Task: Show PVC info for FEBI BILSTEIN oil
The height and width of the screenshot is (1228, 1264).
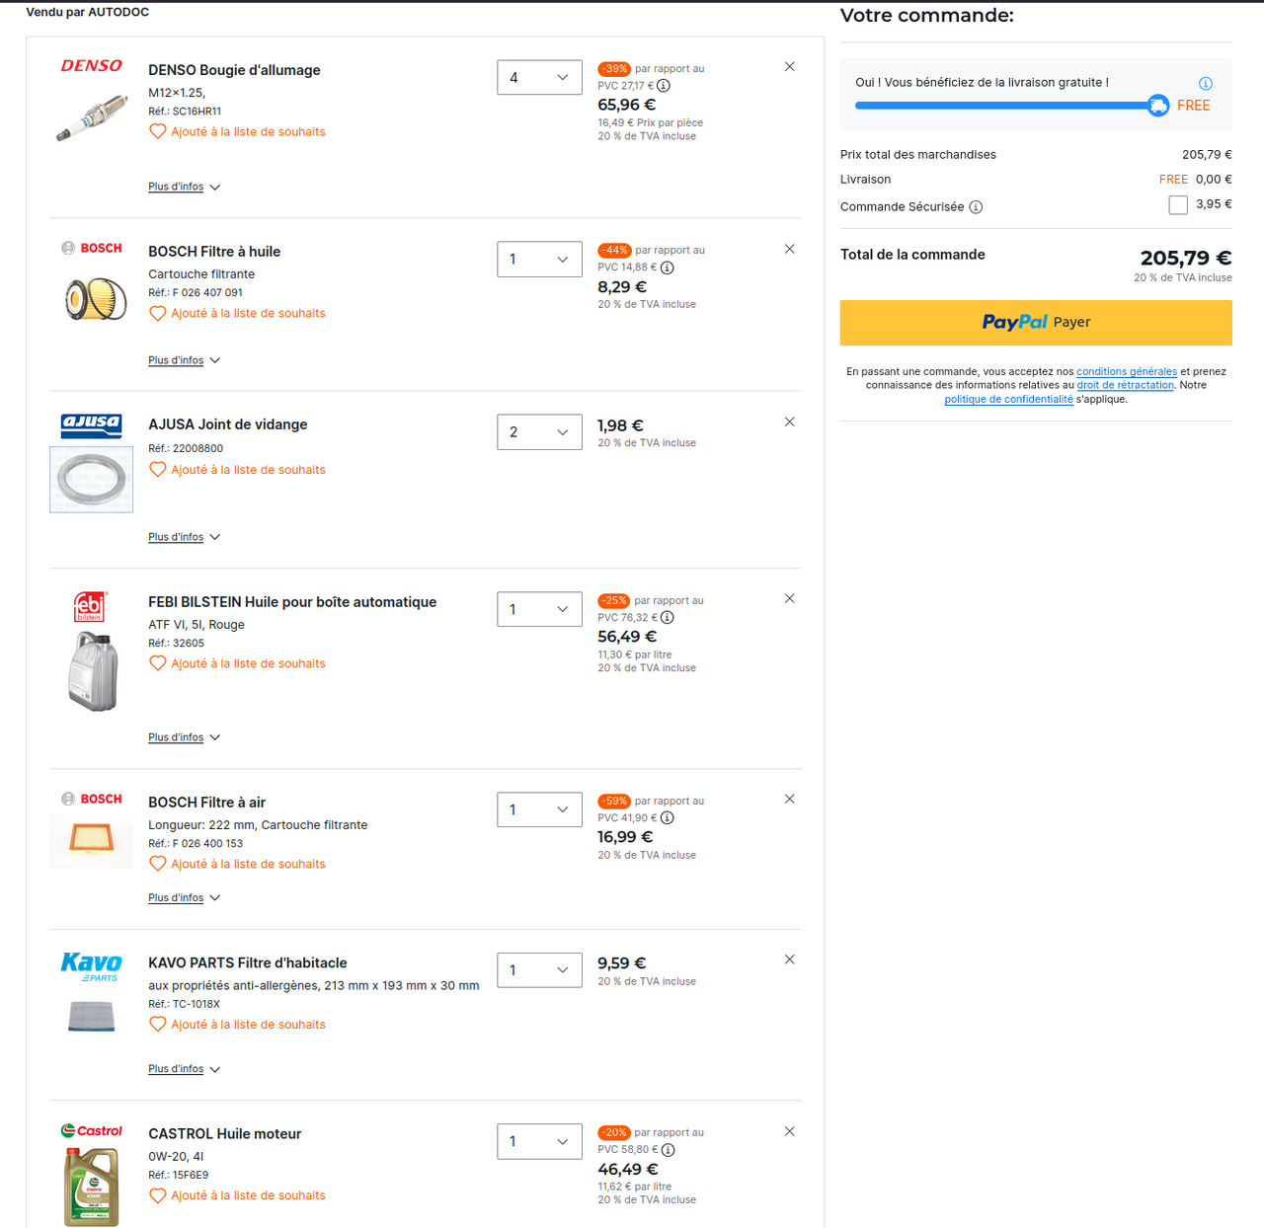Action: (668, 618)
